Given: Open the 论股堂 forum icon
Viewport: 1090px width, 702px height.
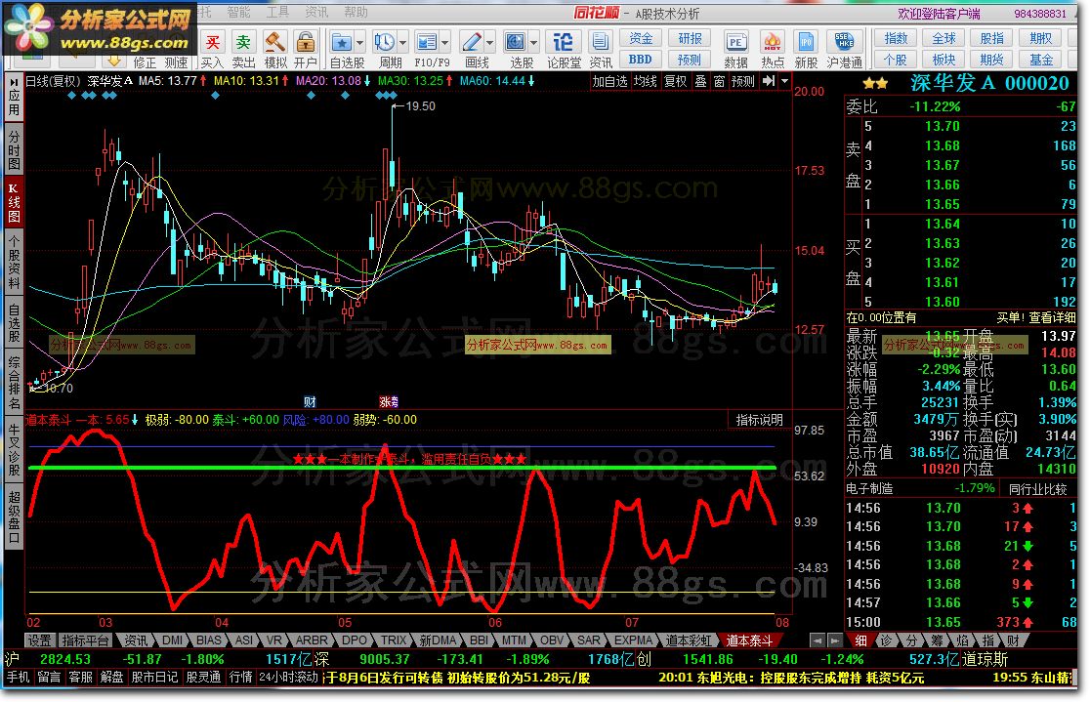Looking at the screenshot, I should click(x=564, y=42).
